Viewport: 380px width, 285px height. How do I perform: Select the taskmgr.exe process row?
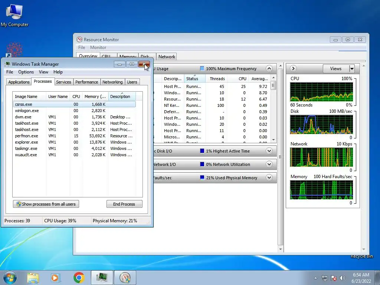[74, 148]
